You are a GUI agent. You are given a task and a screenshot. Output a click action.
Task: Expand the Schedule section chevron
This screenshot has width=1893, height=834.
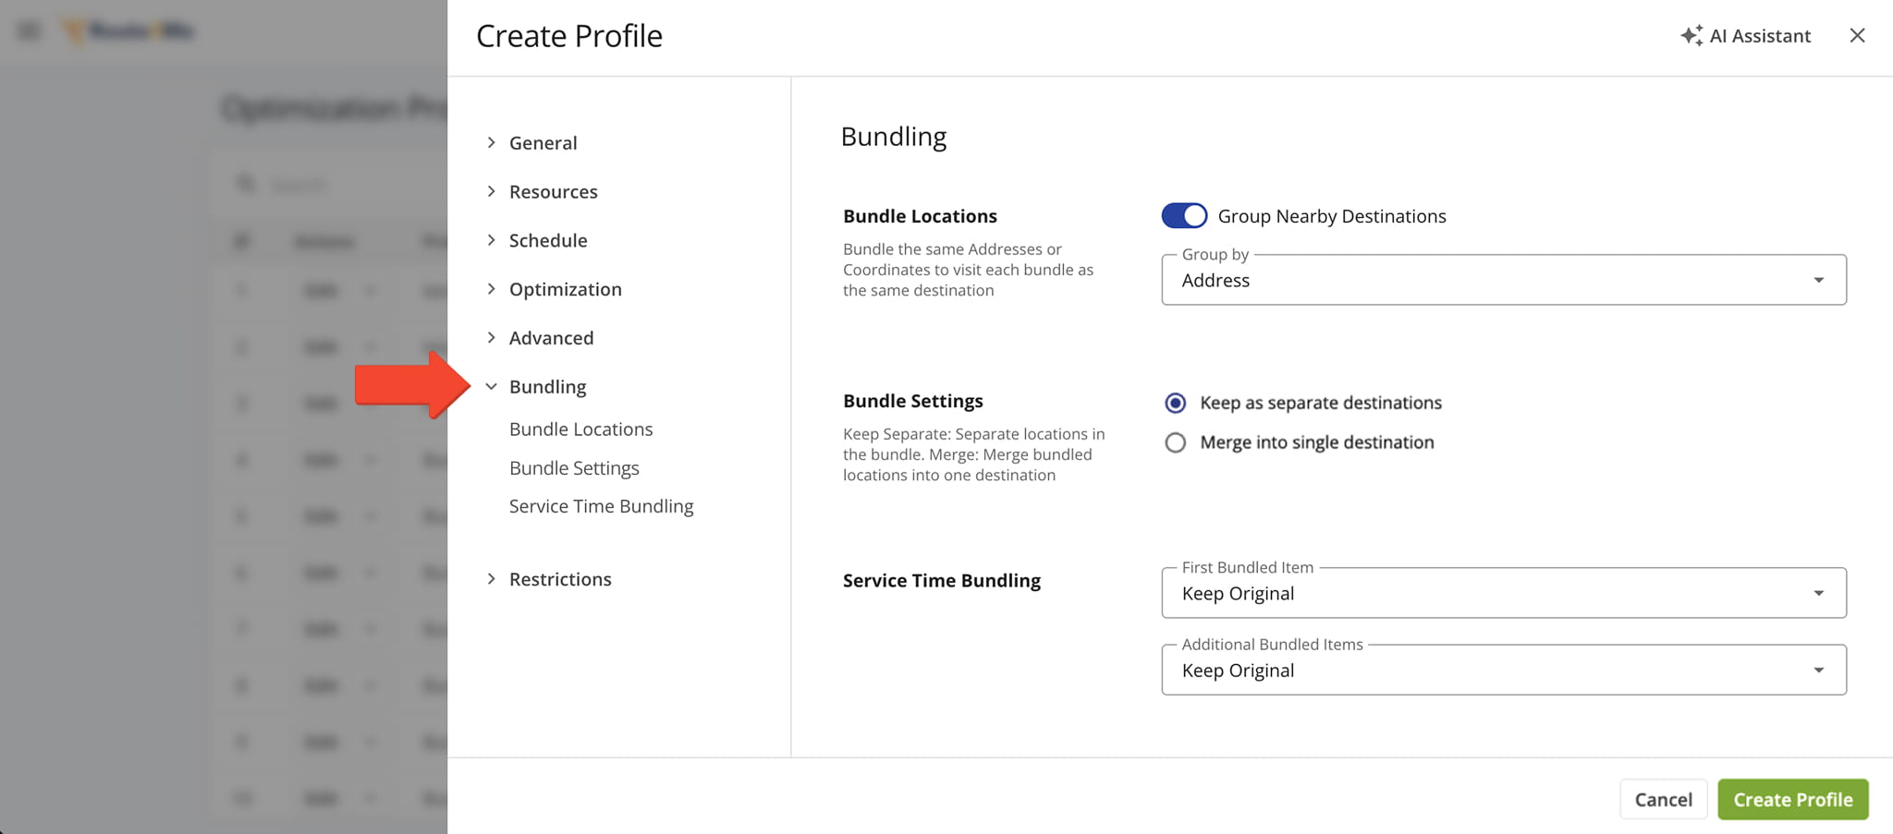[491, 240]
